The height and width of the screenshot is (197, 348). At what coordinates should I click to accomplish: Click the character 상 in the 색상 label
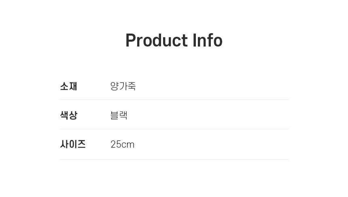(73, 115)
